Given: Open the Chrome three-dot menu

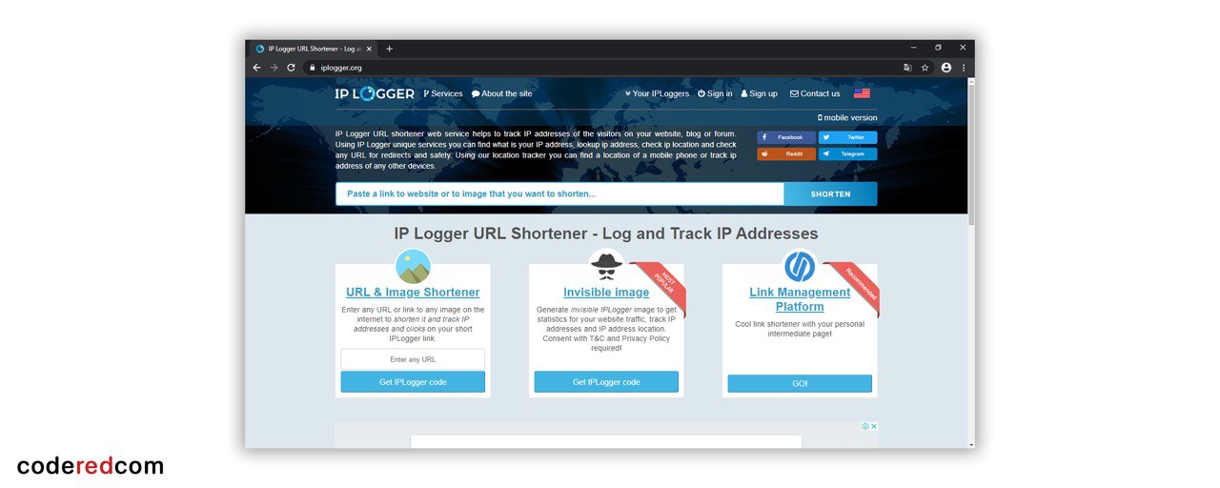Looking at the screenshot, I should pos(964,68).
